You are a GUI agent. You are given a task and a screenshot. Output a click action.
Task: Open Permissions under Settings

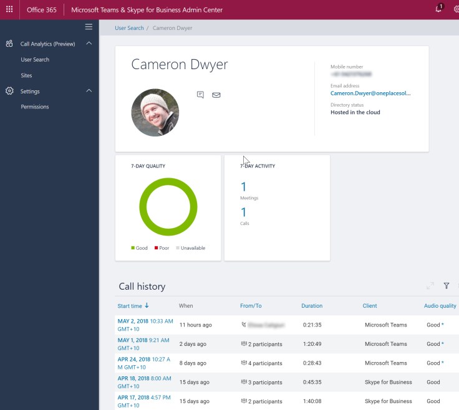click(x=35, y=107)
